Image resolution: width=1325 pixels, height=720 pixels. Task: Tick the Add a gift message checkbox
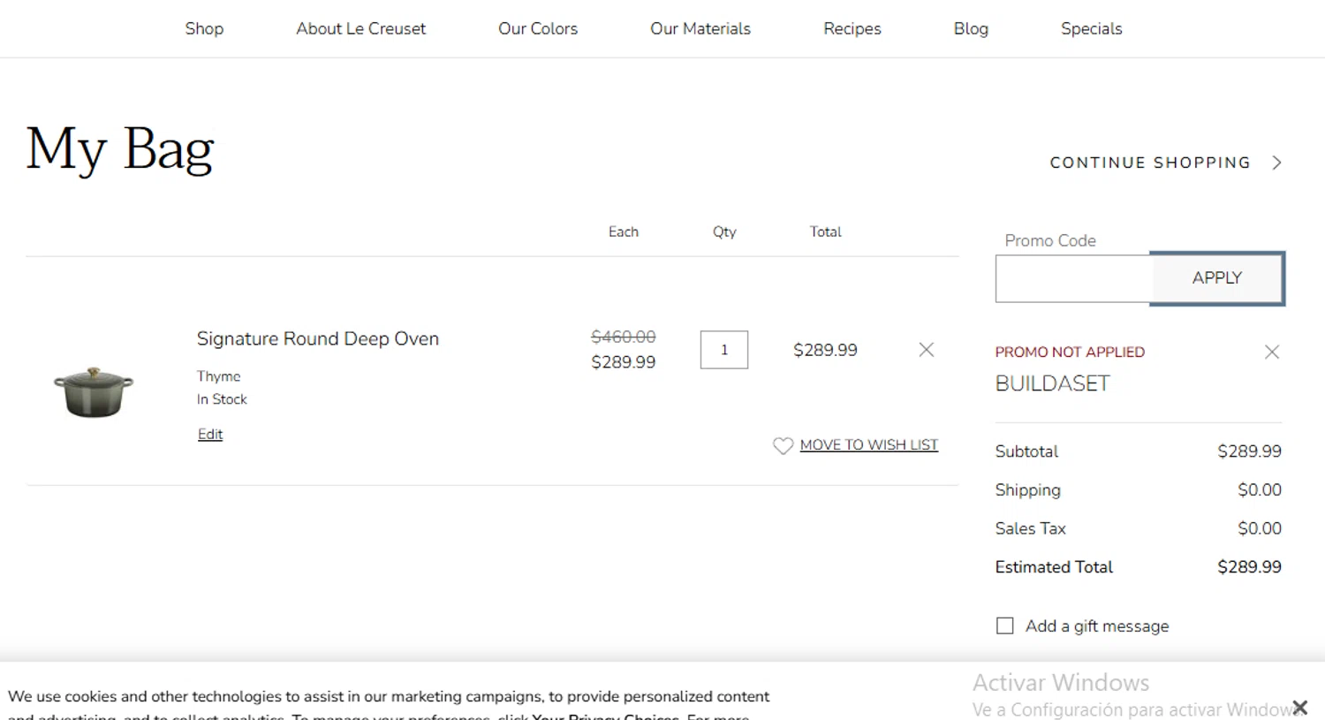pos(1004,625)
